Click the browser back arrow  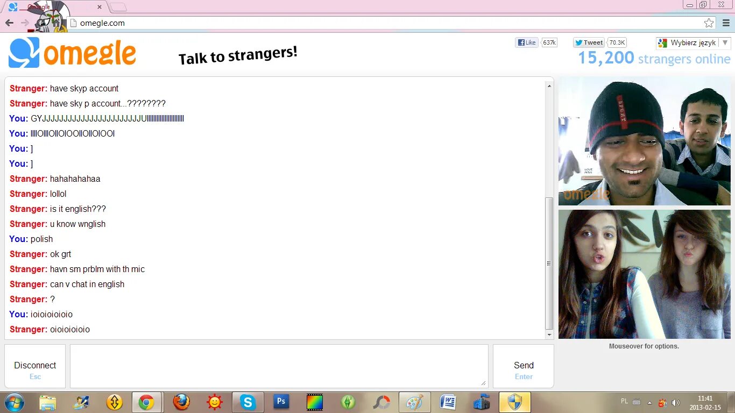click(9, 23)
